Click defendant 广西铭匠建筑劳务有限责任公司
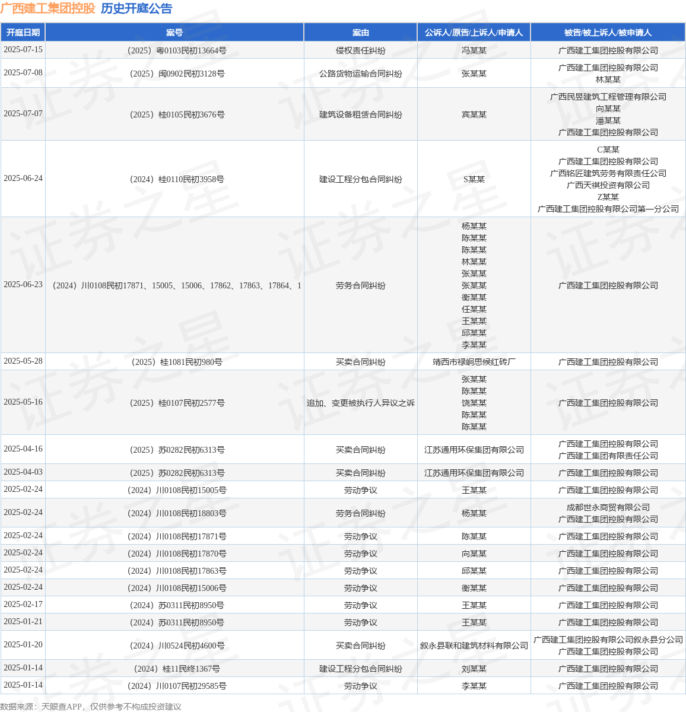 coord(608,173)
